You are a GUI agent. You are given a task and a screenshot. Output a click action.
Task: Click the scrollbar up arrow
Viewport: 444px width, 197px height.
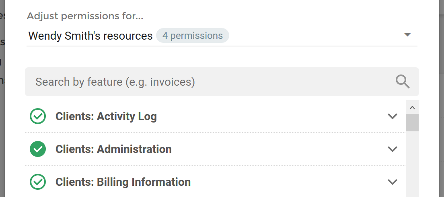pos(412,107)
